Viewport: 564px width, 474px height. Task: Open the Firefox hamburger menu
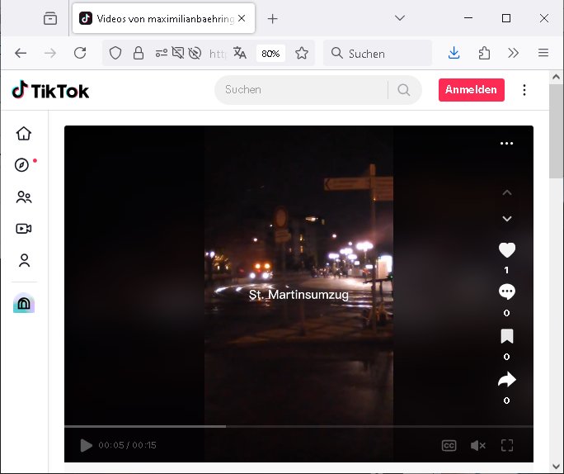coord(543,53)
